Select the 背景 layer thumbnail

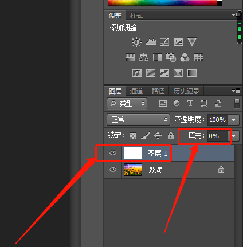(133, 170)
